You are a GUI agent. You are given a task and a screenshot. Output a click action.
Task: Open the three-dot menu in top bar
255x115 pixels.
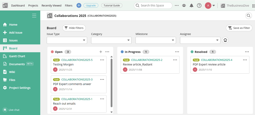point(176,6)
